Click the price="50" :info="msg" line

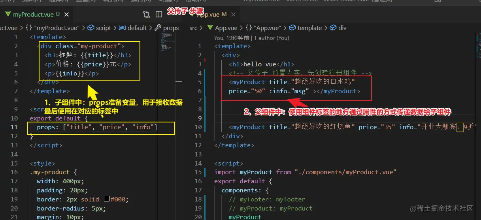(294, 91)
